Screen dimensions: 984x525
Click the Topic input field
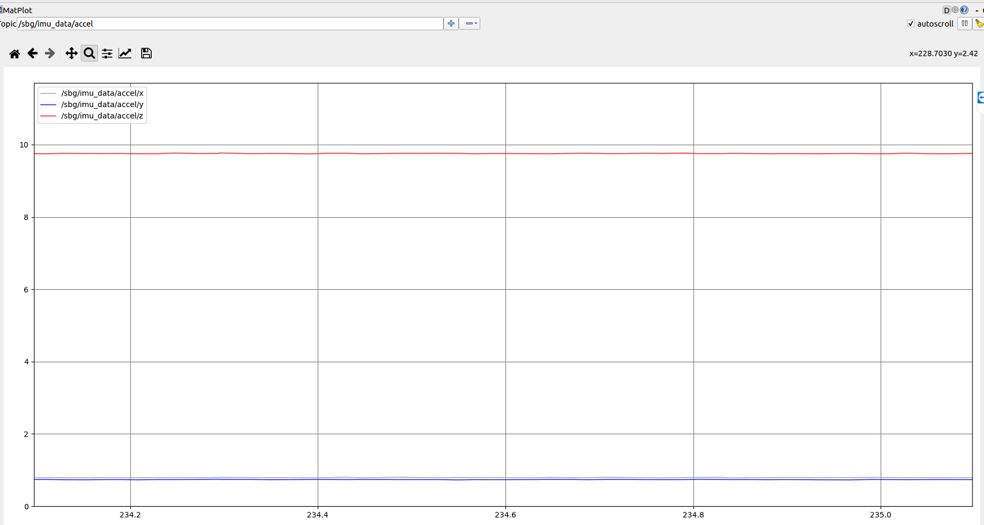(230, 24)
